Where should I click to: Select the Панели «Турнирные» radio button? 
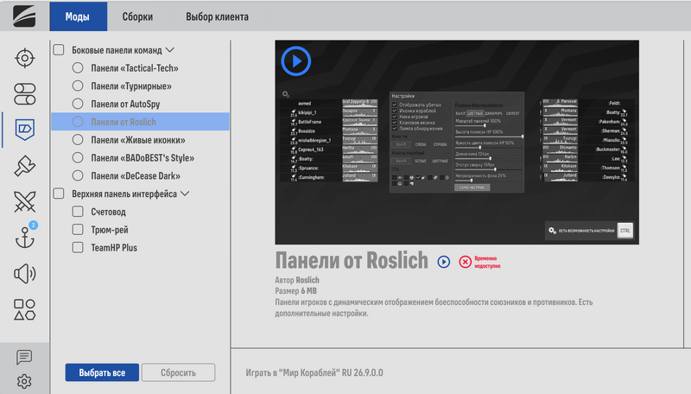click(x=78, y=86)
